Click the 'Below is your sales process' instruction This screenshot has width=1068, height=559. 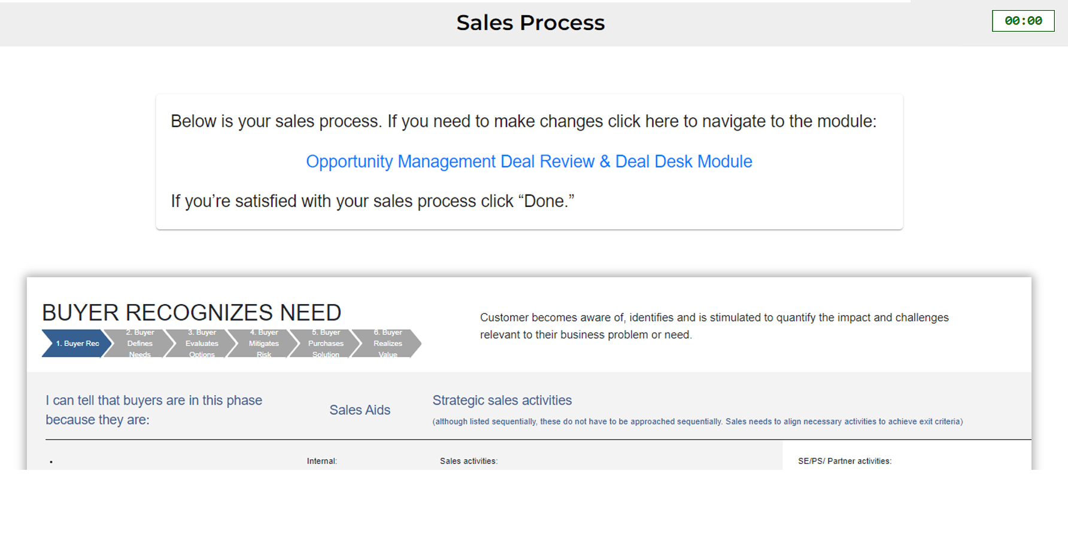(523, 121)
